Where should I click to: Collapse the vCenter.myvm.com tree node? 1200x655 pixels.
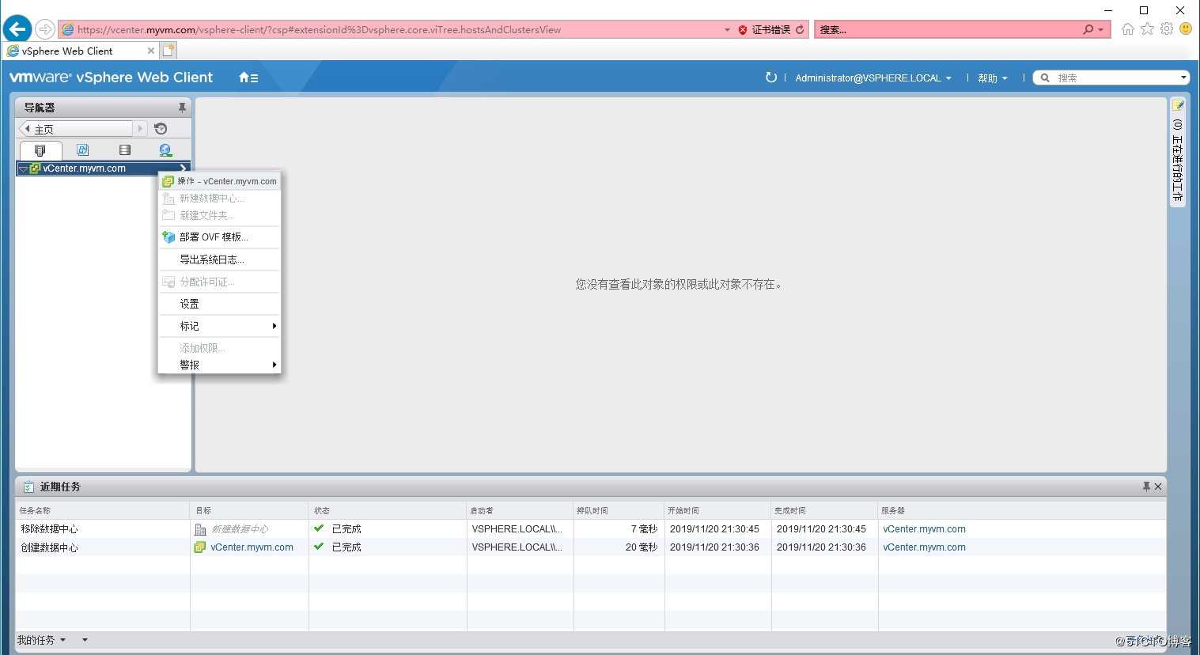tap(23, 168)
